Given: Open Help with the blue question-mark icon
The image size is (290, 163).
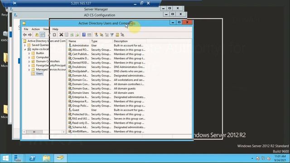Looking at the screenshot, I should (84, 35).
